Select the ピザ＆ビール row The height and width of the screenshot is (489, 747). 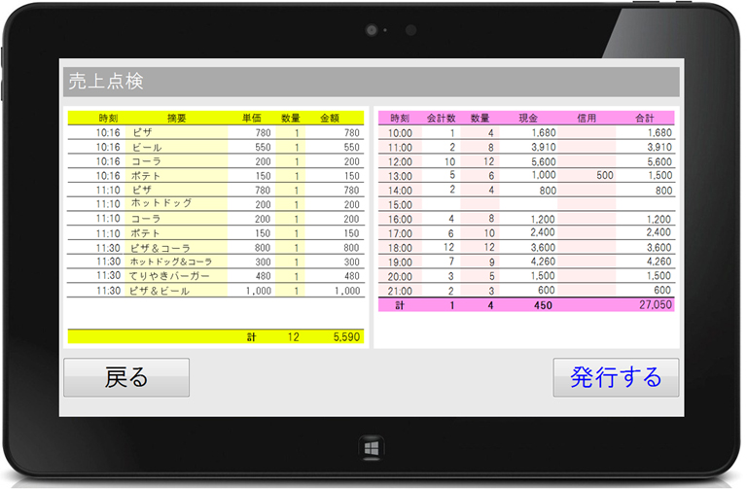[x=216, y=290]
